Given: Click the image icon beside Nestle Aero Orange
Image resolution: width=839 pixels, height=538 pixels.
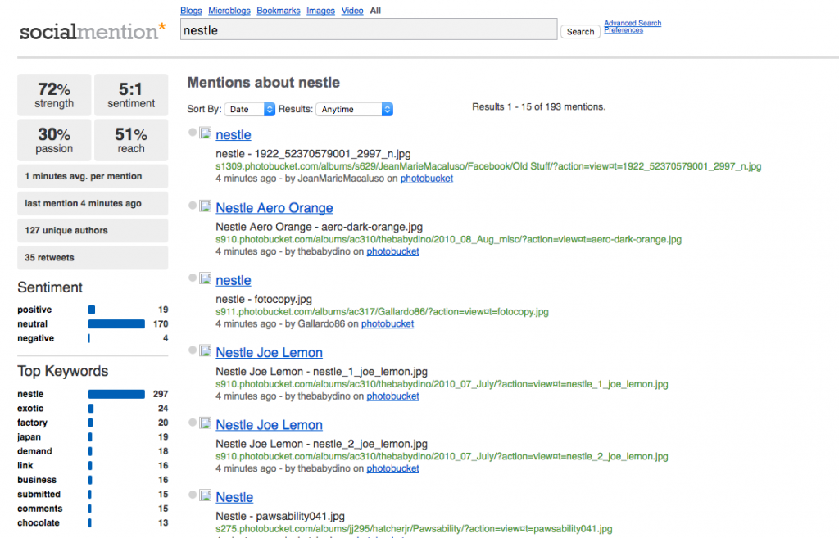Looking at the screenshot, I should pyautogui.click(x=206, y=206).
